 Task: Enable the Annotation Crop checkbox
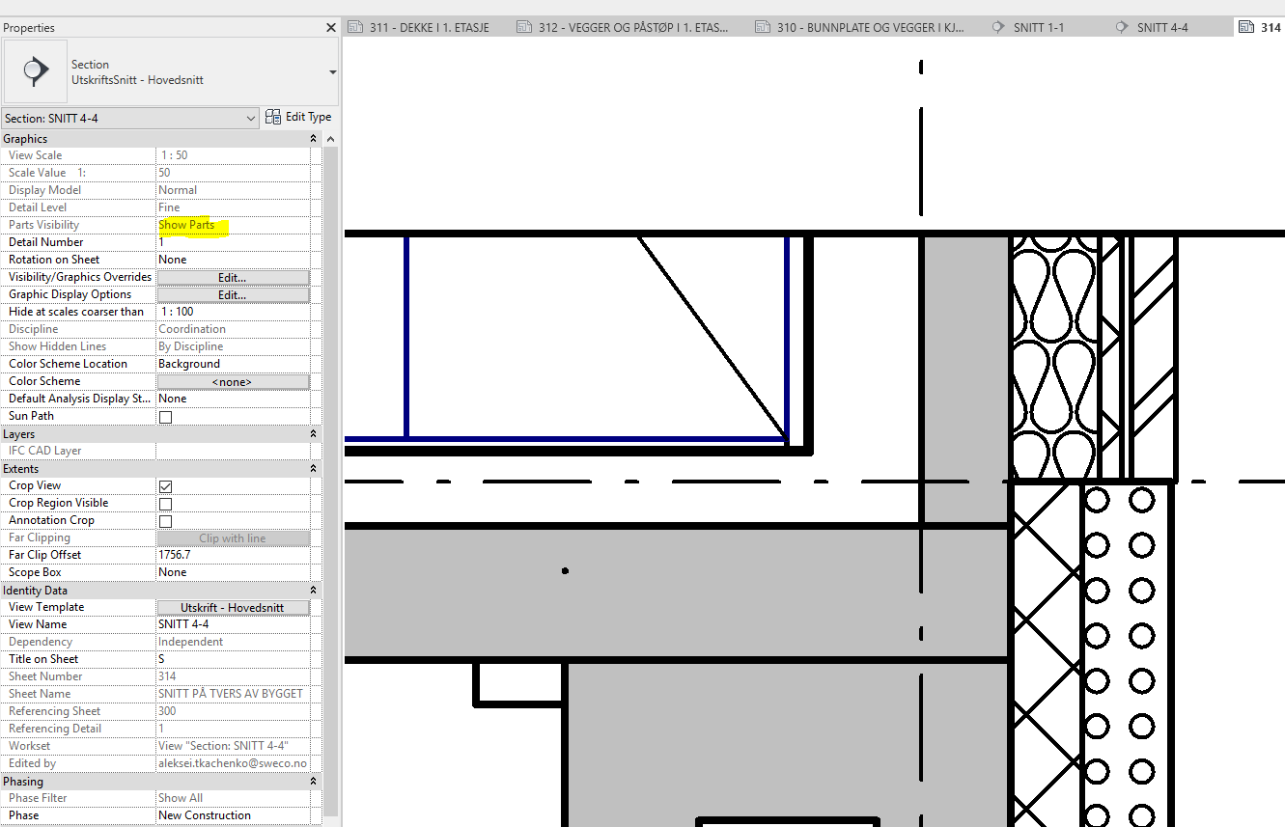(165, 521)
